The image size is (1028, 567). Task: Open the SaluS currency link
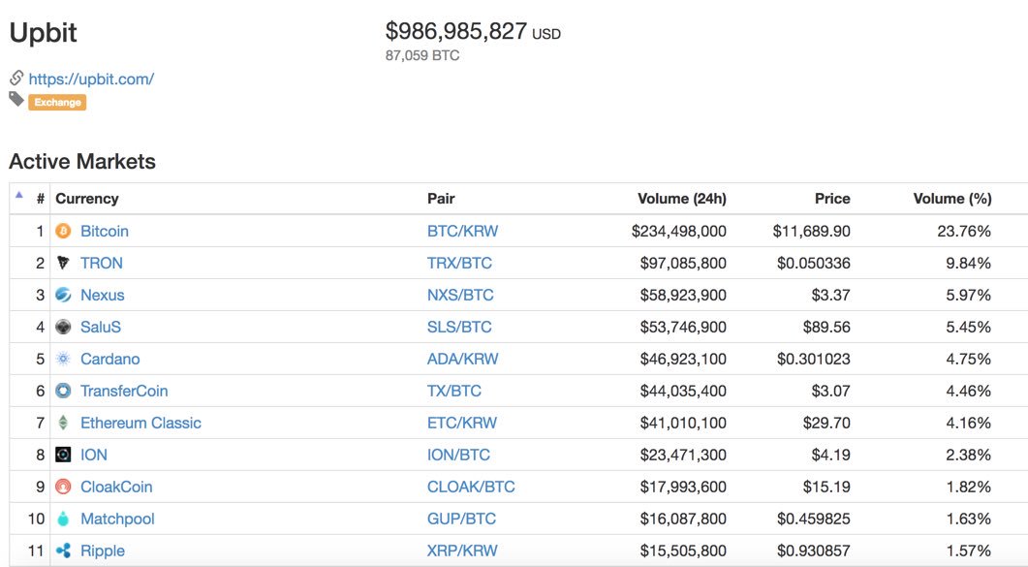tap(101, 327)
